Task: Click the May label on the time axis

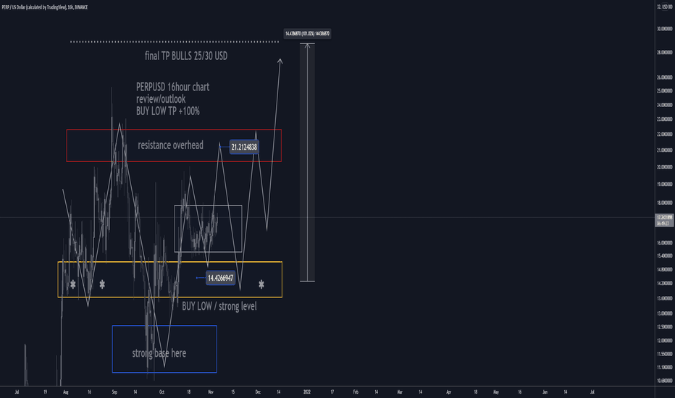Action: pyautogui.click(x=496, y=392)
